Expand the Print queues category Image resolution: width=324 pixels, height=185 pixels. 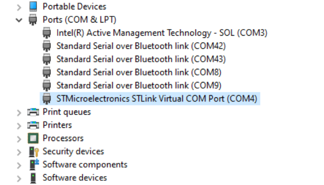click(x=19, y=113)
